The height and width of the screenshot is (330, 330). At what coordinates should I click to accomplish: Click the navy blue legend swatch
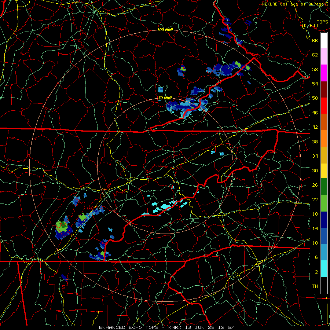coord(324,220)
